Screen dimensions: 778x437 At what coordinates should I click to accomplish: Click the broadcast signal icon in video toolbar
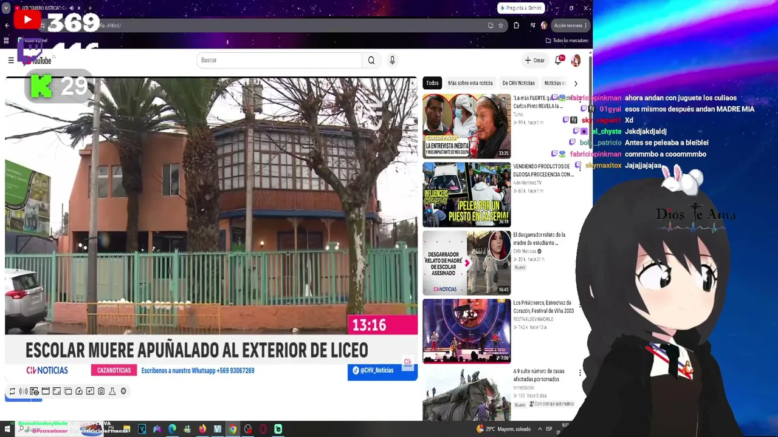[23, 391]
